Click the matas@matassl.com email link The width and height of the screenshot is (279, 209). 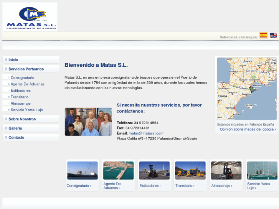146,133
